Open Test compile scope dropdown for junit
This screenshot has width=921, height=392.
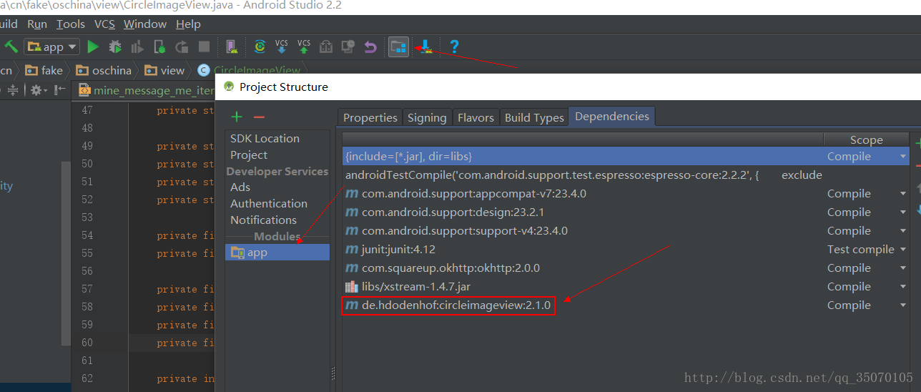pos(902,250)
